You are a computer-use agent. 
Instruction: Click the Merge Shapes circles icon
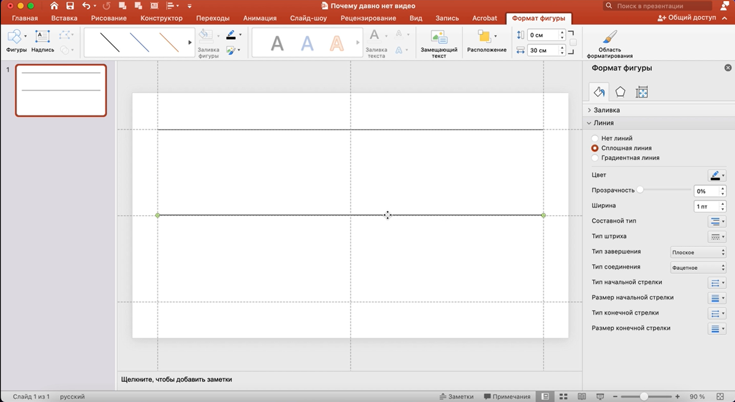click(65, 50)
